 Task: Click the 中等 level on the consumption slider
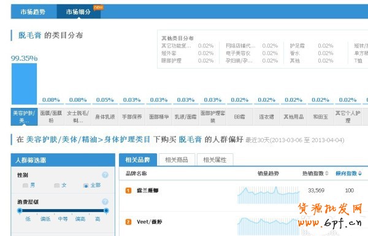point(63,219)
